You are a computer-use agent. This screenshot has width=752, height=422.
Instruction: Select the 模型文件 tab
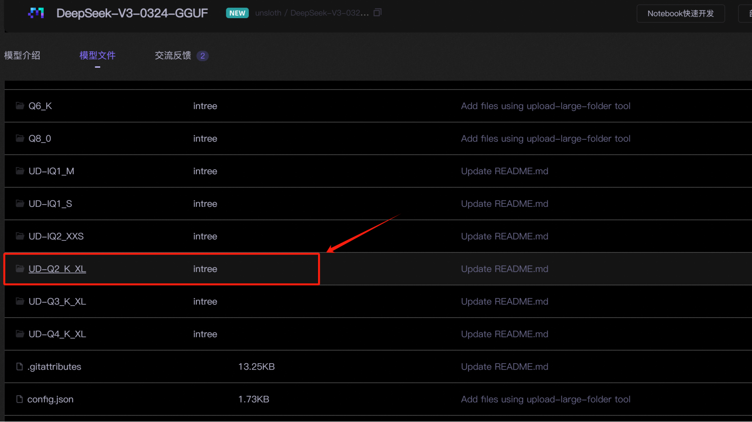point(97,55)
